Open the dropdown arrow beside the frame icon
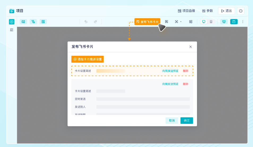This screenshot has height=147, width=253. [181, 22]
